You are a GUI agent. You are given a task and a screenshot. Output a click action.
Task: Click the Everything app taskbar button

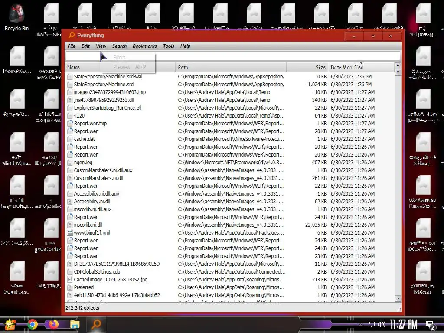pos(96,324)
